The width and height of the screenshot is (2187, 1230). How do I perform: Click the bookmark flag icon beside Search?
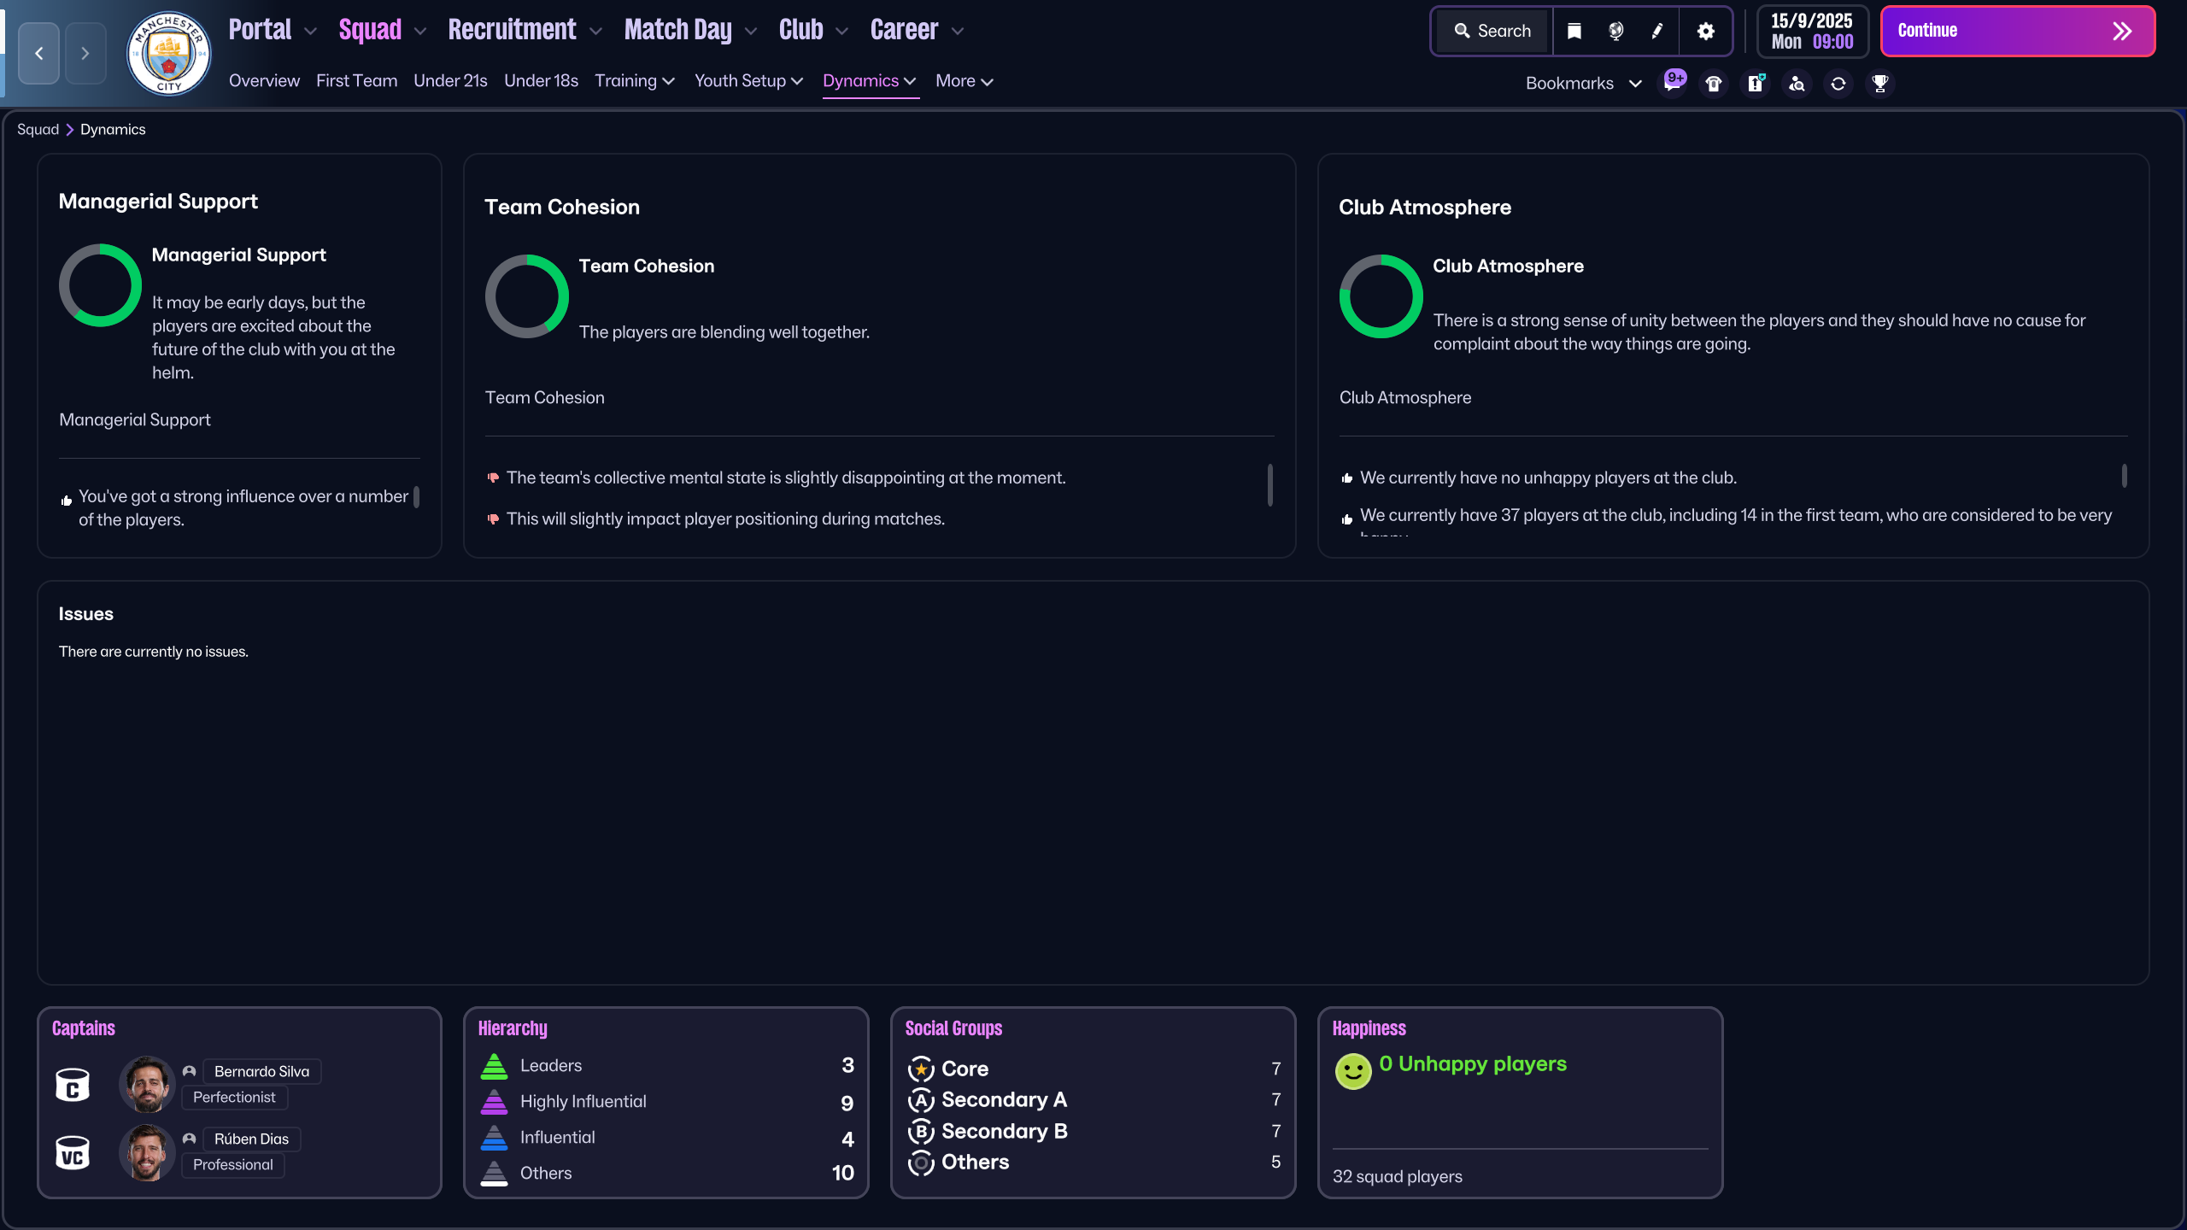[1574, 32]
